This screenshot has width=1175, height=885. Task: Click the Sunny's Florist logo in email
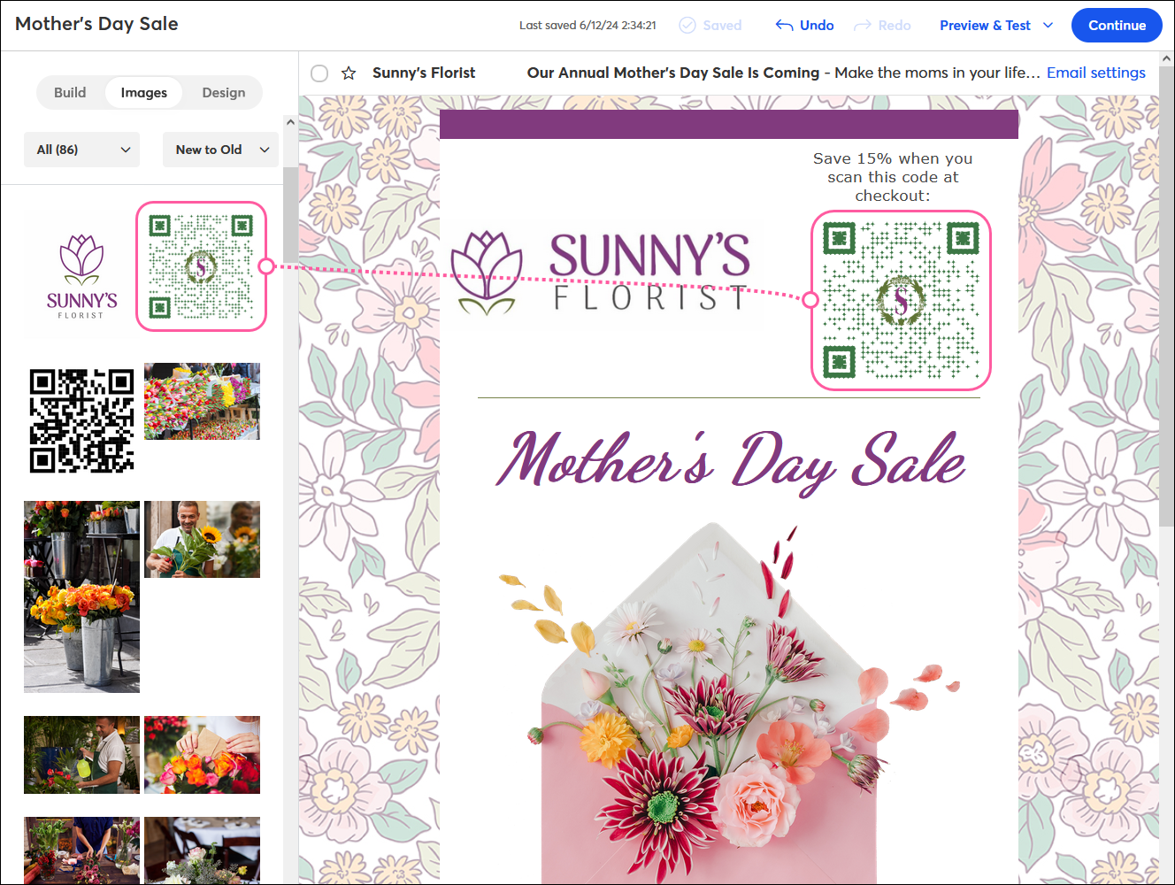tap(602, 273)
